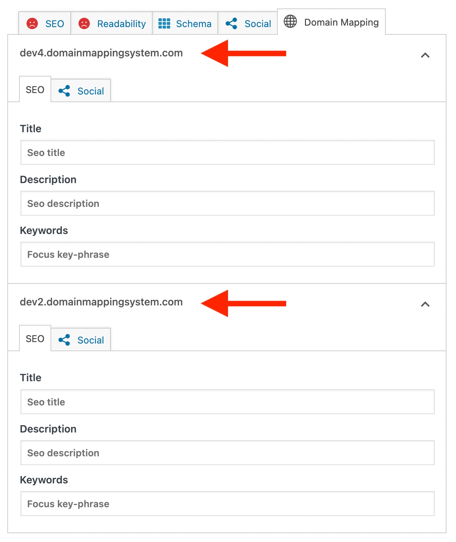The image size is (456, 542).
Task: Select the SEO sub-tab under dev2
Action: 35,339
